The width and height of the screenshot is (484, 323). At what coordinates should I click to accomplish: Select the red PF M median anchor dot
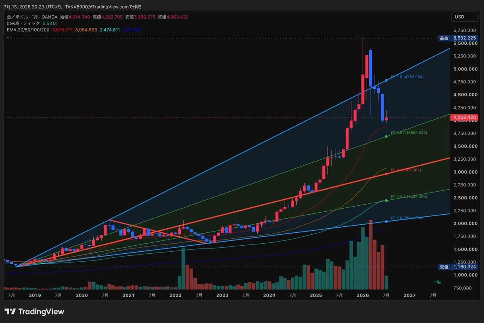click(386, 174)
